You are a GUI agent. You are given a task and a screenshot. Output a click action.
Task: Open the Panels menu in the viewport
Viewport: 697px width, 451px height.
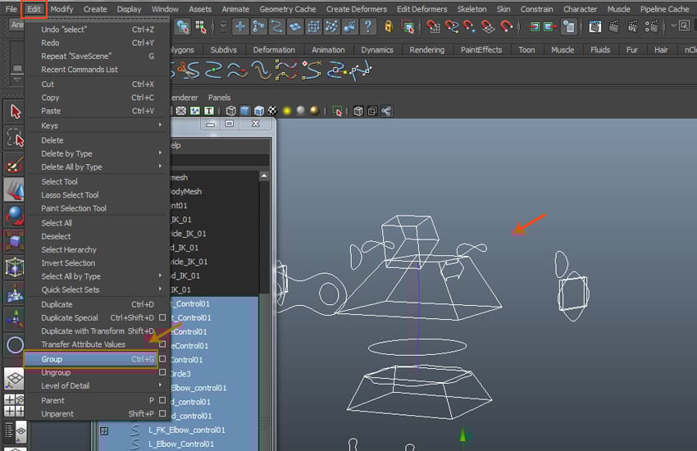[219, 98]
